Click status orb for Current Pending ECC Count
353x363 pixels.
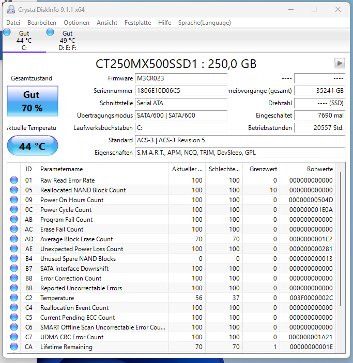tap(14, 317)
